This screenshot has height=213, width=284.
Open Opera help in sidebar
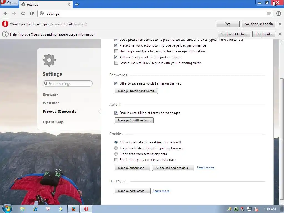(x=53, y=122)
